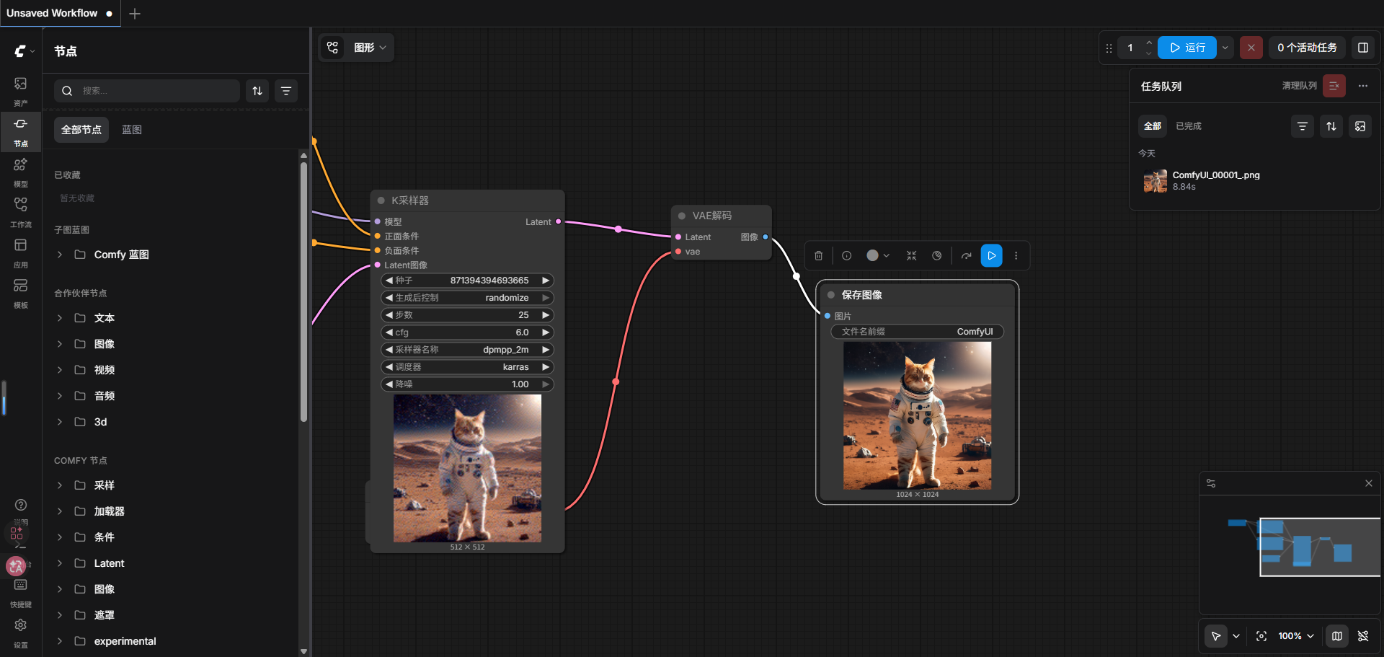The height and width of the screenshot is (657, 1384).
Task: Toggle collapse dot on K采样器 node
Action: tap(381, 200)
